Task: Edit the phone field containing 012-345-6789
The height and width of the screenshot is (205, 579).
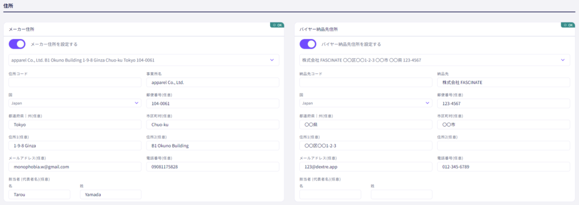Action: [x=504, y=167]
